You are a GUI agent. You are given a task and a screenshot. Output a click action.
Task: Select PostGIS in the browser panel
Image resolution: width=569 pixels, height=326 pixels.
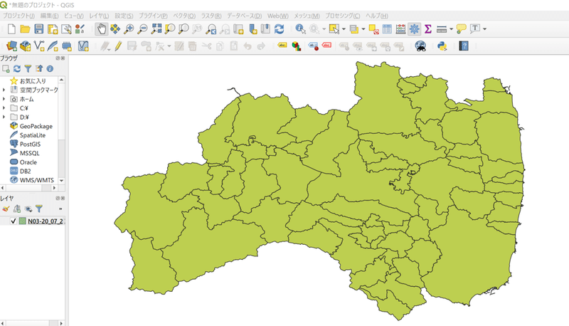point(30,144)
